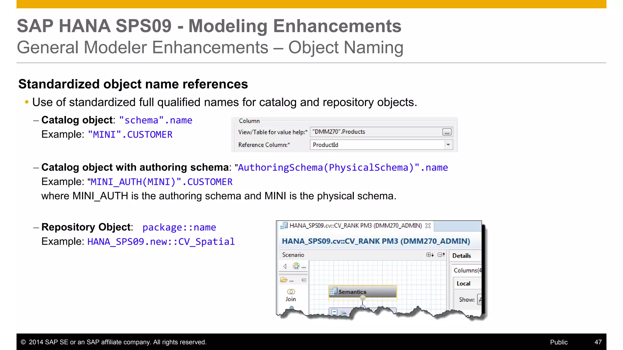Select the Semantics node in the scenario
This screenshot has width=623, height=350.
click(363, 292)
